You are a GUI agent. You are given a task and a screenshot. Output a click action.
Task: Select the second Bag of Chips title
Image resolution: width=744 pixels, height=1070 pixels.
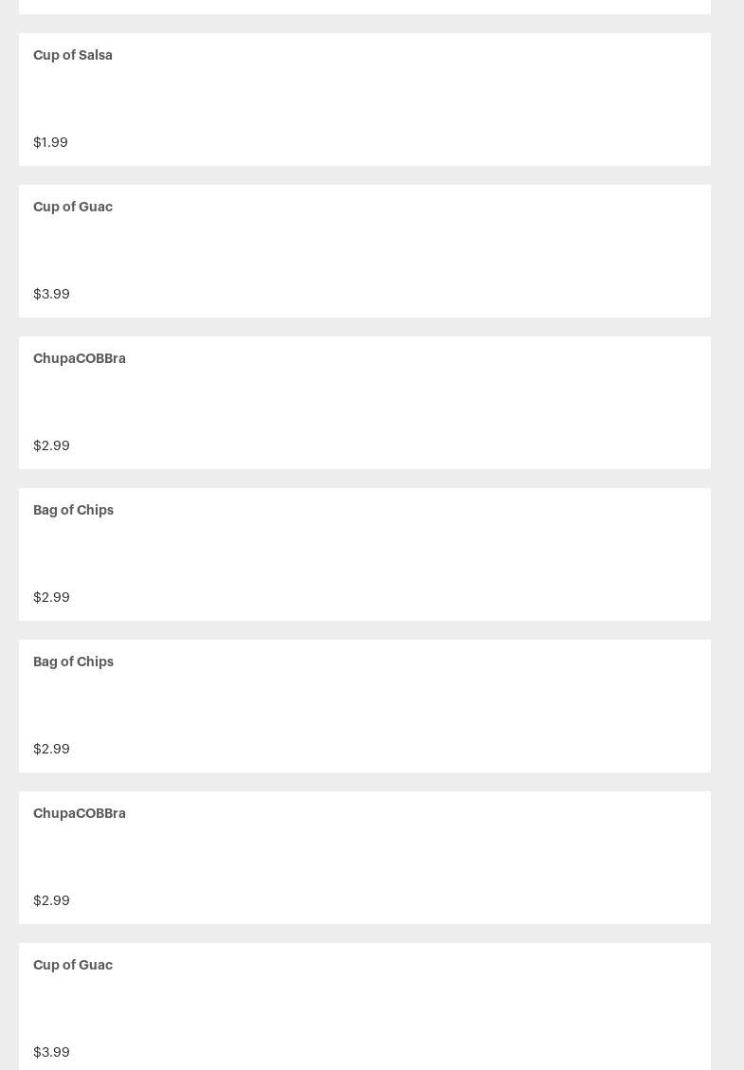(73, 662)
